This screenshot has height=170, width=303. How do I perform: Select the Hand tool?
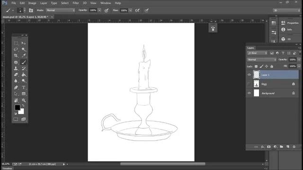16,101
